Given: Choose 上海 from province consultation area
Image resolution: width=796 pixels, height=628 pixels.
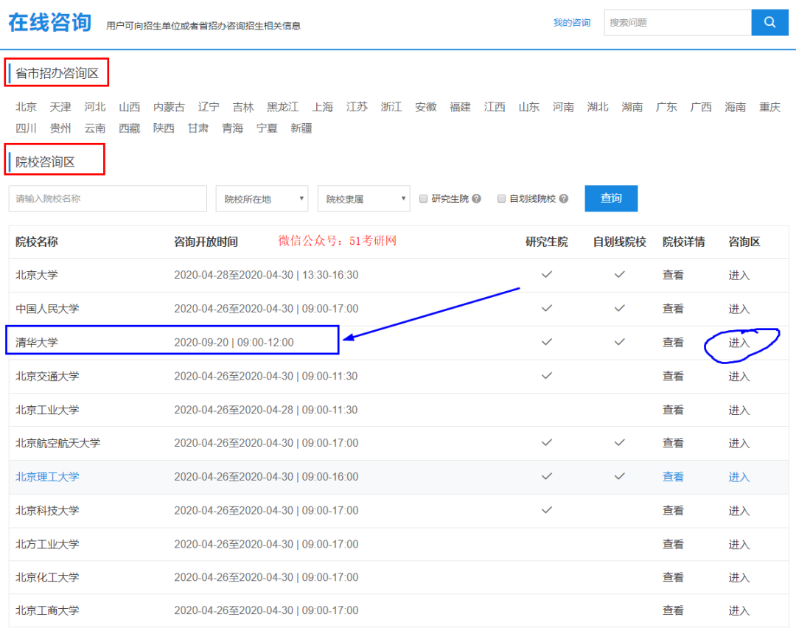Looking at the screenshot, I should (x=322, y=107).
